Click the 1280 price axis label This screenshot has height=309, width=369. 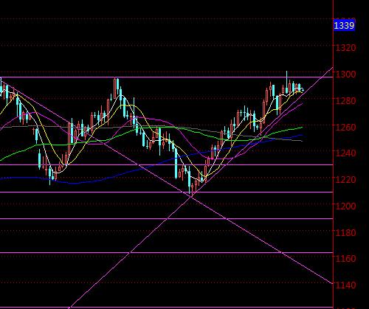346,101
